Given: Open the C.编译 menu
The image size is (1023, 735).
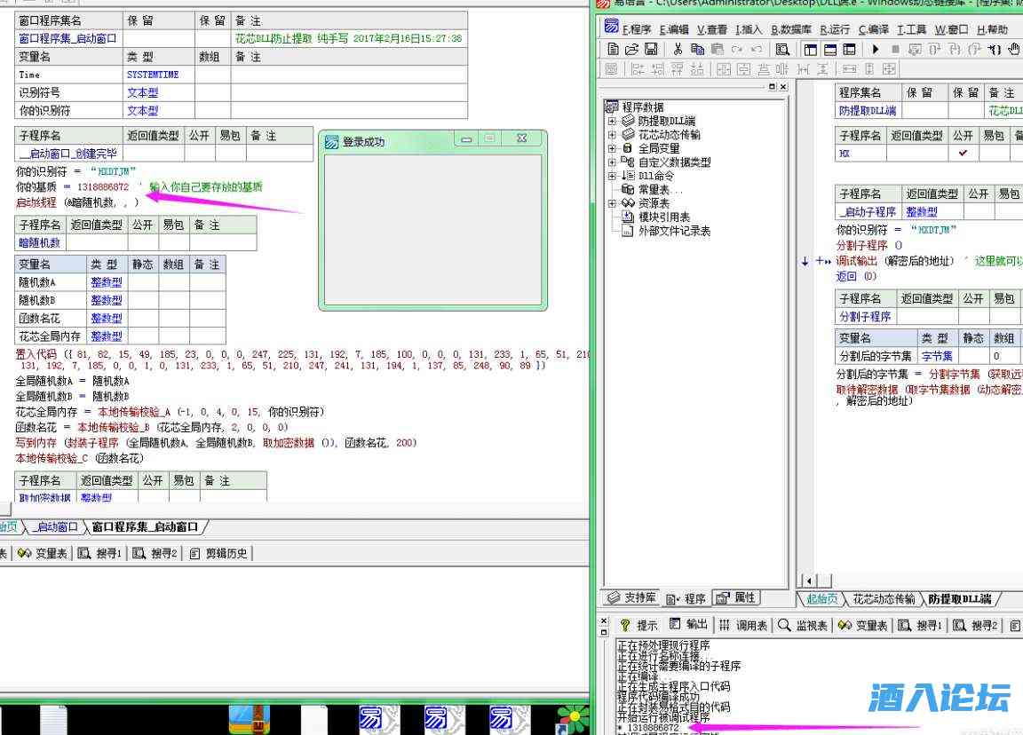Looking at the screenshot, I should [x=874, y=29].
